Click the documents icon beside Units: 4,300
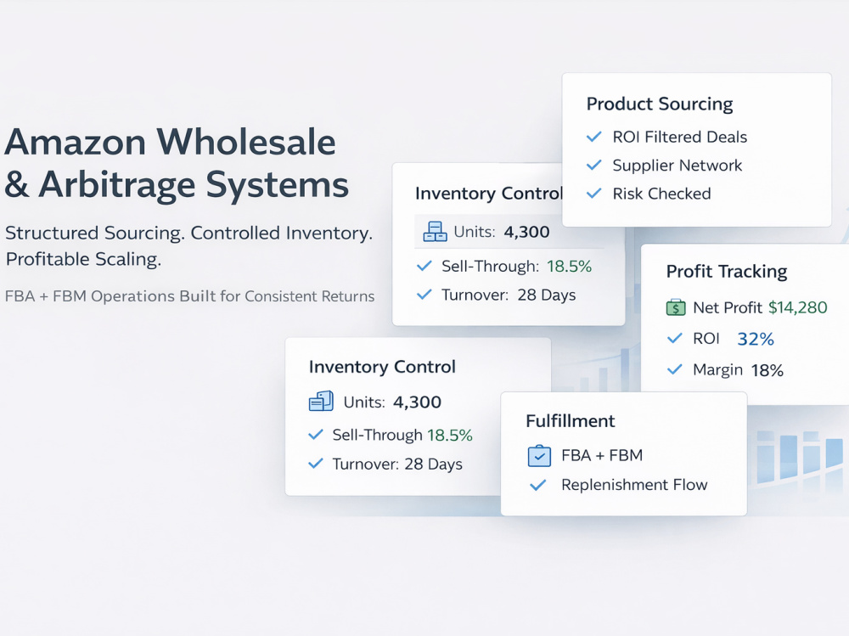 tap(321, 402)
